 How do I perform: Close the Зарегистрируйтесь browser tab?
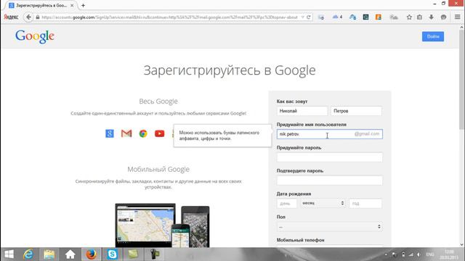72,5
